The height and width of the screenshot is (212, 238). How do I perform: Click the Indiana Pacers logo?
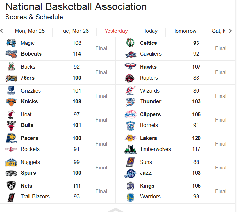click(11, 138)
